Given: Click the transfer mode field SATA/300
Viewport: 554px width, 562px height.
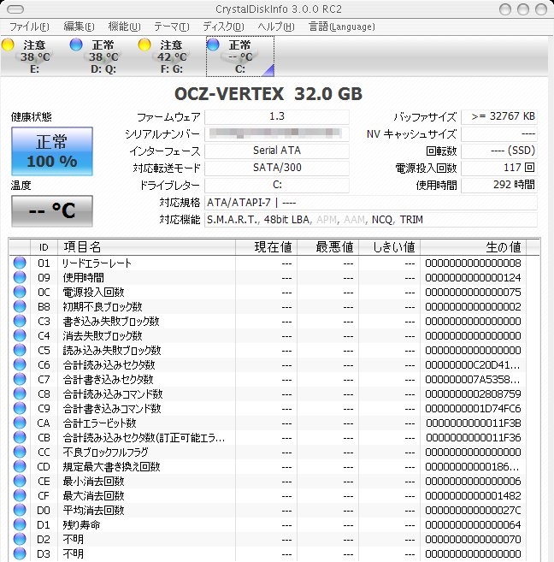Looking at the screenshot, I should point(277,168).
